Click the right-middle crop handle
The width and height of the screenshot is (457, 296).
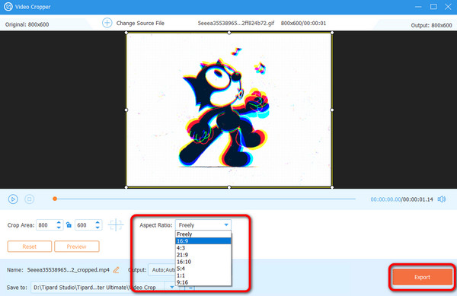pos(332,110)
